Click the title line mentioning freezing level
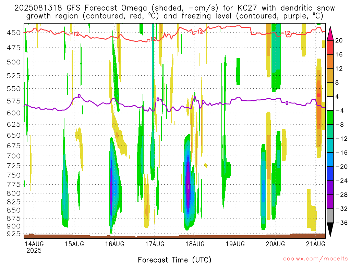This screenshot has width=351, height=263. click(x=174, y=16)
